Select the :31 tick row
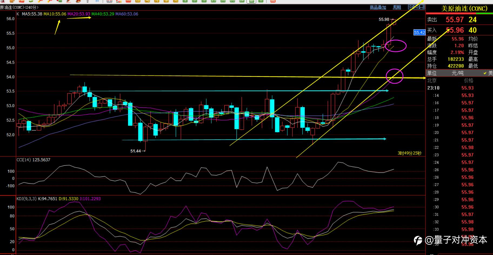The image size is (493, 255). [x=459, y=215]
